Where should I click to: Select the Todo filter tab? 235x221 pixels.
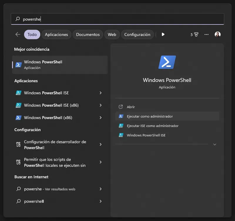tap(32, 34)
